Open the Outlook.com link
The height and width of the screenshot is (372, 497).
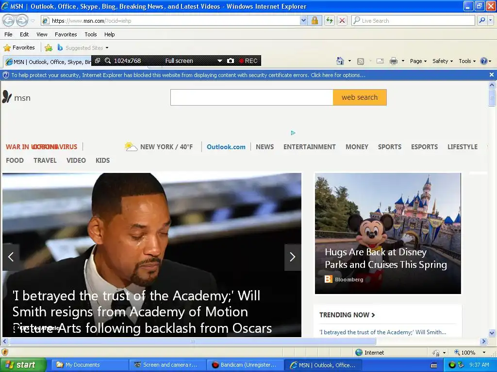pyautogui.click(x=226, y=147)
